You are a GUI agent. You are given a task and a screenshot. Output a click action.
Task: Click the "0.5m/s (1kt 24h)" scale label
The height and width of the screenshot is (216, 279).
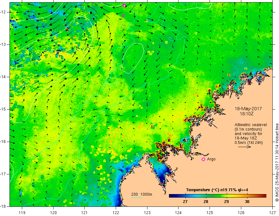click(x=249, y=143)
